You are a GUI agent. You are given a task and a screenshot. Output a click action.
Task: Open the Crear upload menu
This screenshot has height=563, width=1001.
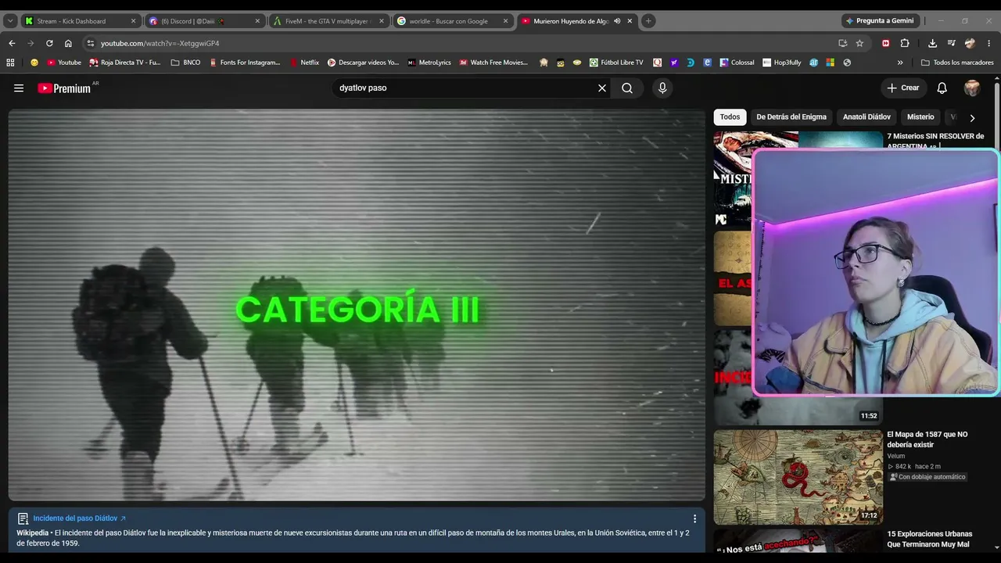pos(902,88)
